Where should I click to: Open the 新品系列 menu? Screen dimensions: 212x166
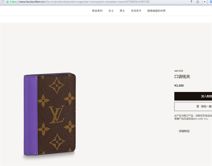[97, 11]
